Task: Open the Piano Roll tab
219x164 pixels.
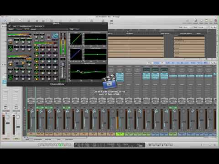Action: (48, 139)
